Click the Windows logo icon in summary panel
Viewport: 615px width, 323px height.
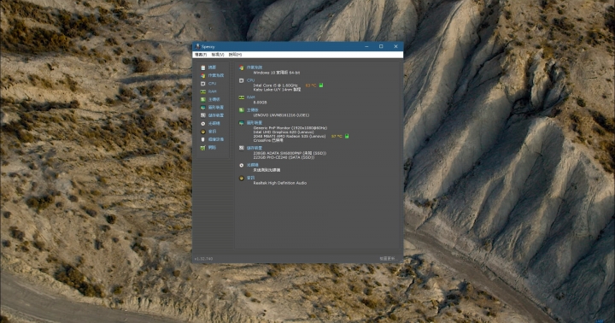coord(241,68)
